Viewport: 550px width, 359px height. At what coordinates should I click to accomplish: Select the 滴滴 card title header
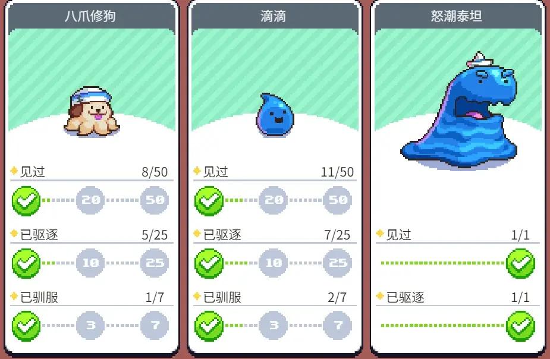point(274,17)
